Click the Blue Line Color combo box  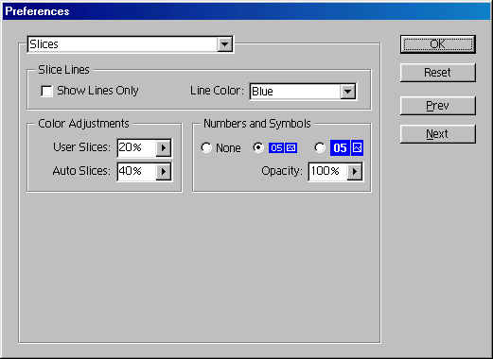(303, 92)
